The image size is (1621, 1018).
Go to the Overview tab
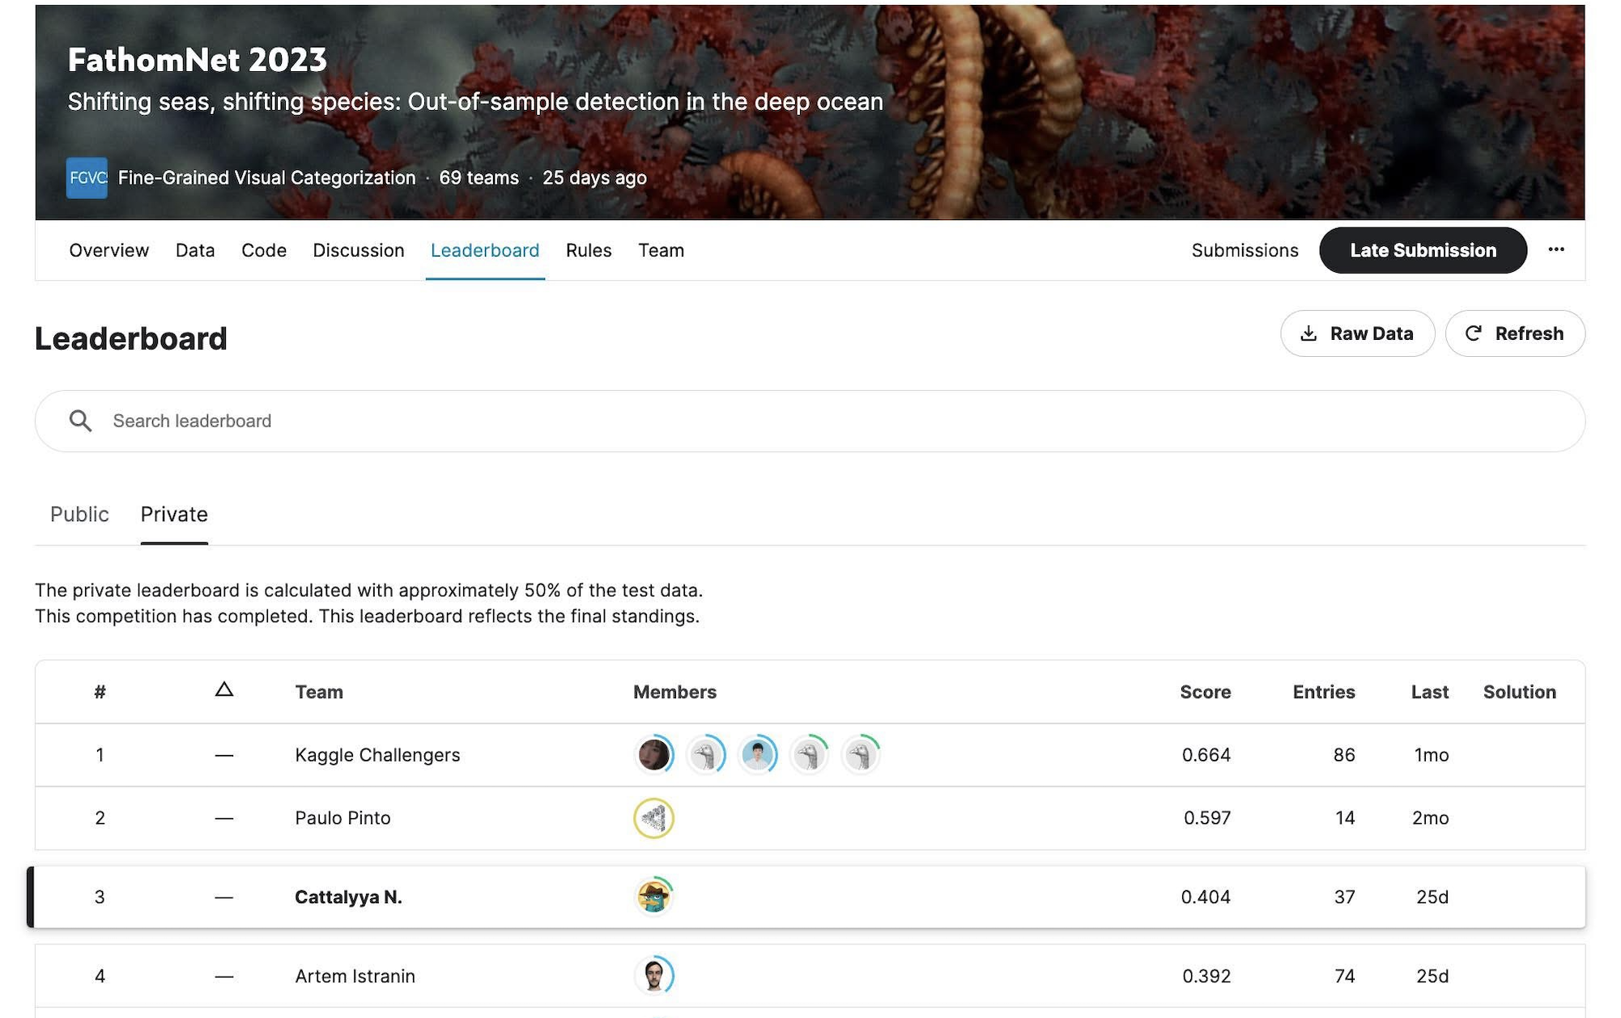[108, 251]
